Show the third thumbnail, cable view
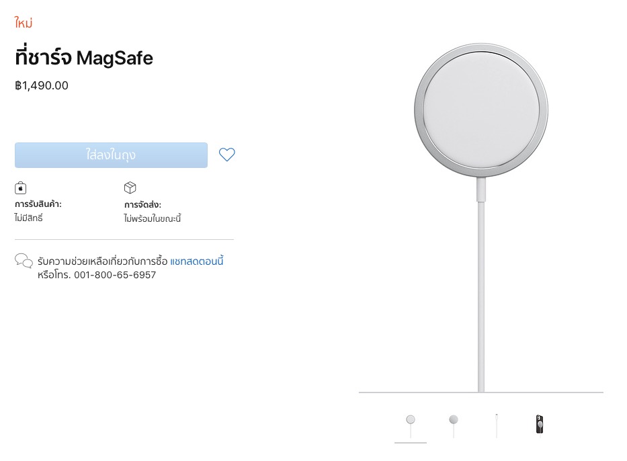The image size is (627, 461). tap(497, 425)
